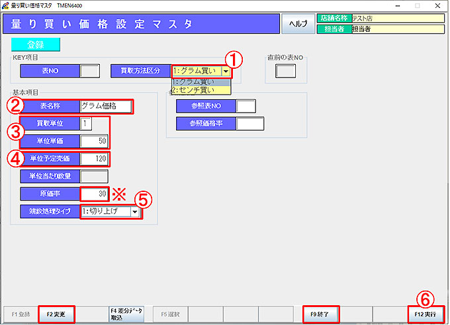This screenshot has width=450, height=325.
Task: Click the 参照価格率 label
Action: (206, 124)
